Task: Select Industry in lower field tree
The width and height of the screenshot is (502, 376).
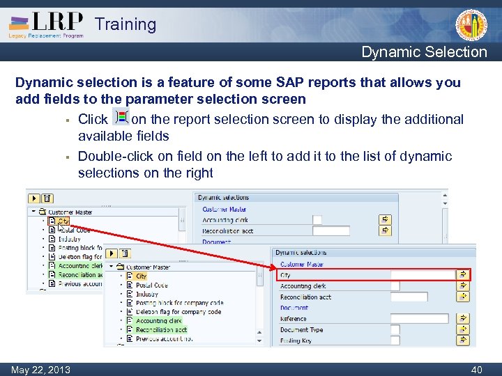Action: click(147, 294)
